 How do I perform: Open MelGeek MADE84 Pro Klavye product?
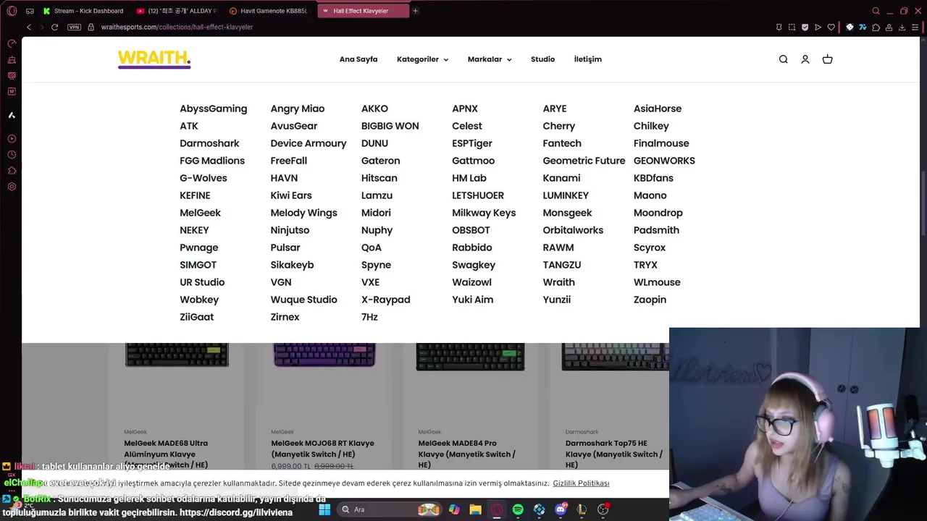467,454
